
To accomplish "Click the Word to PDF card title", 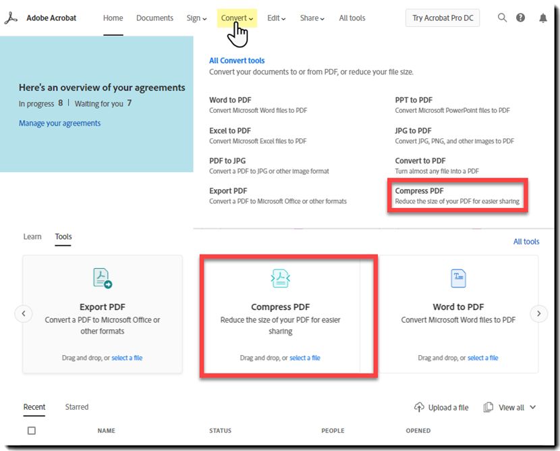I will pos(458,307).
